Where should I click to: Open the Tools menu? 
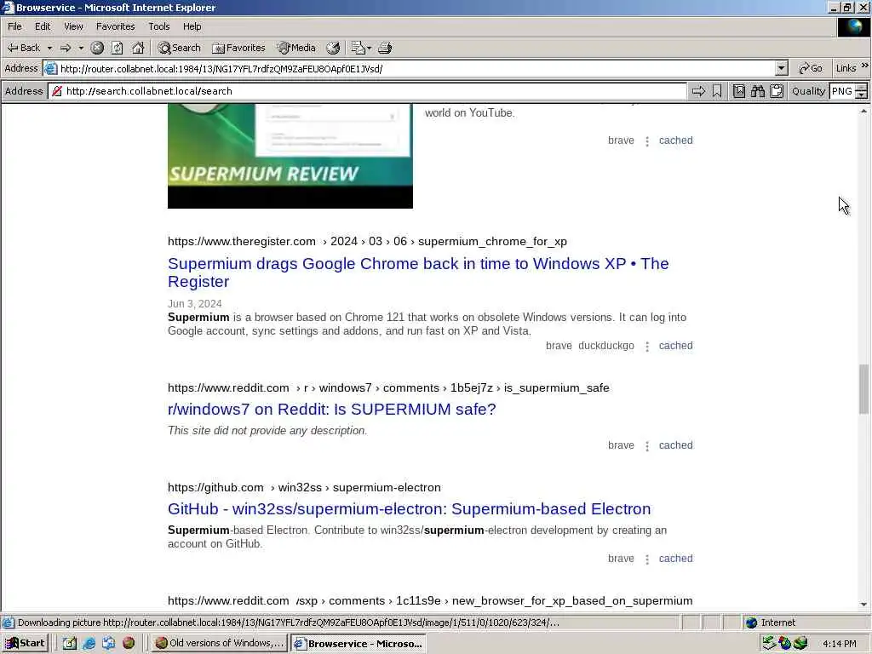[x=159, y=26]
